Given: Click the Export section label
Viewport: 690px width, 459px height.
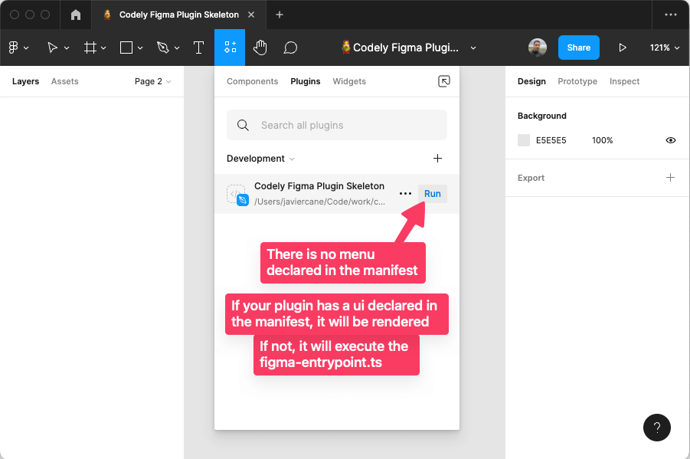Looking at the screenshot, I should pos(531,178).
